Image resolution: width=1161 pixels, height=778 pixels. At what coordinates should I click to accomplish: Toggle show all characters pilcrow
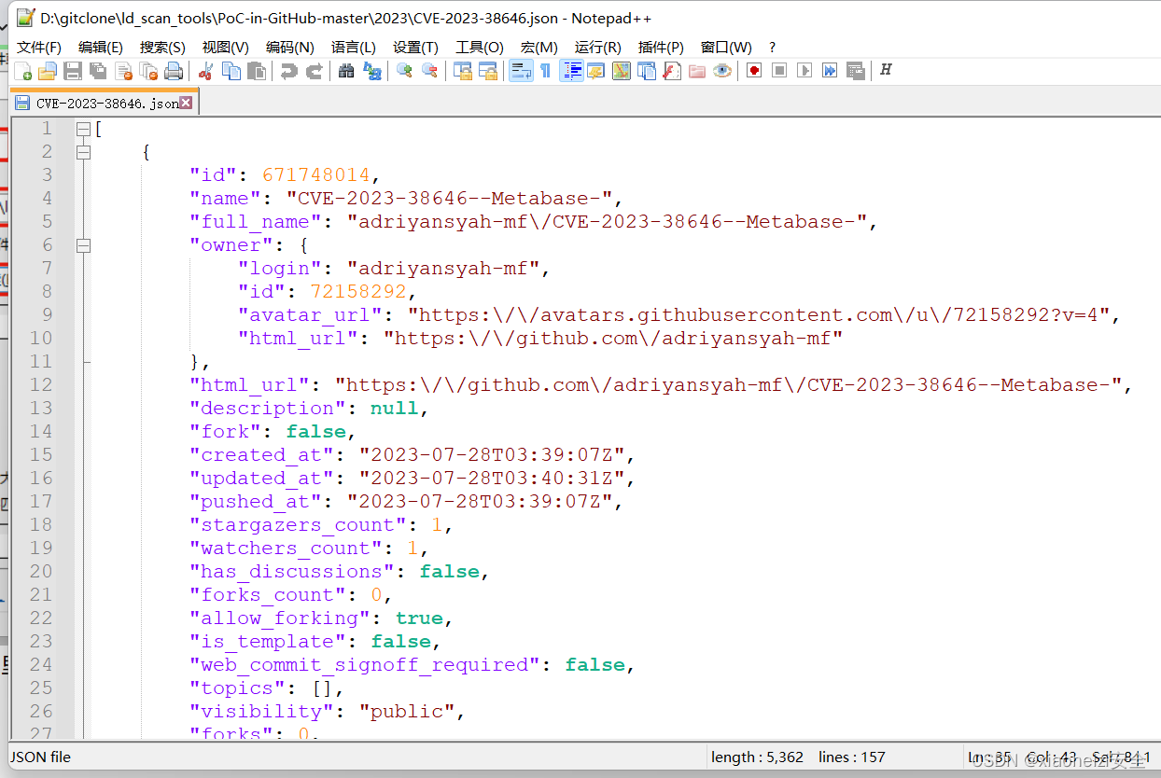click(x=546, y=71)
